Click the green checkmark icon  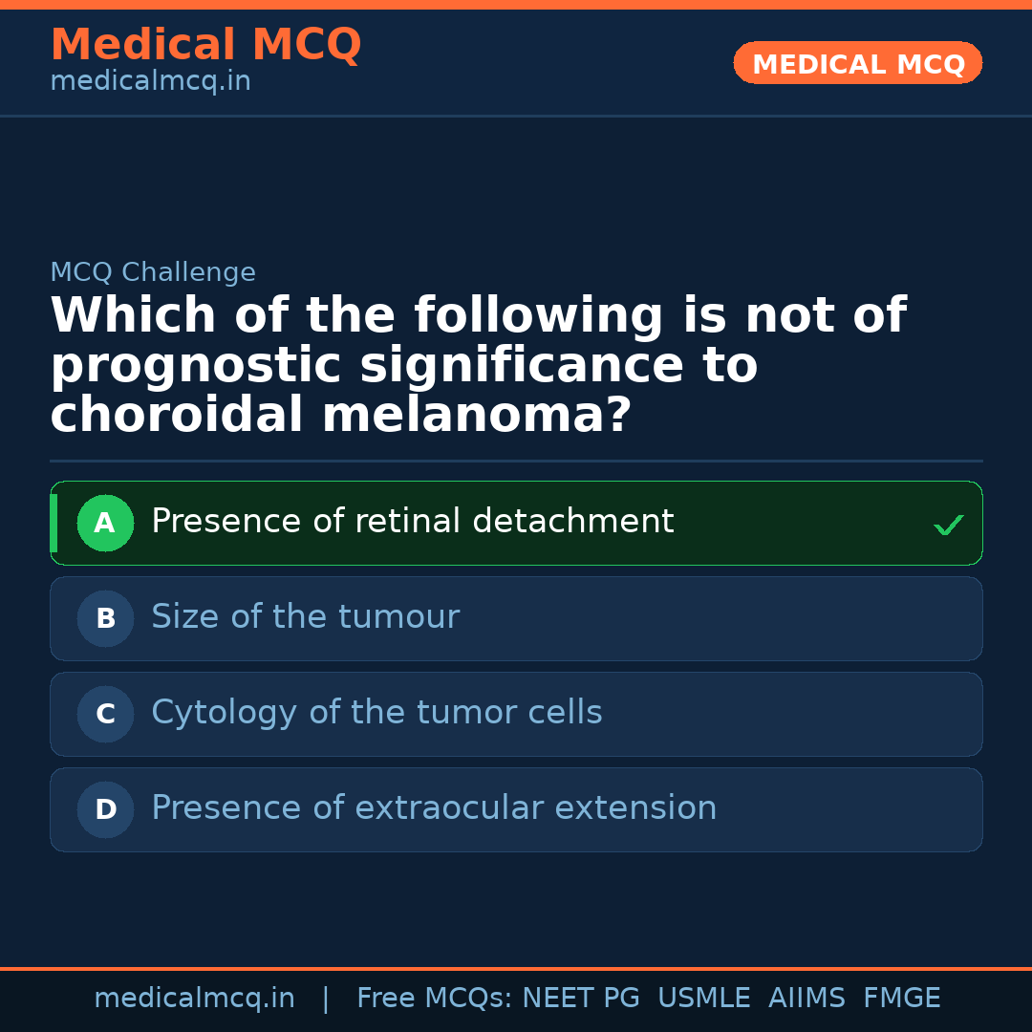pos(948,525)
